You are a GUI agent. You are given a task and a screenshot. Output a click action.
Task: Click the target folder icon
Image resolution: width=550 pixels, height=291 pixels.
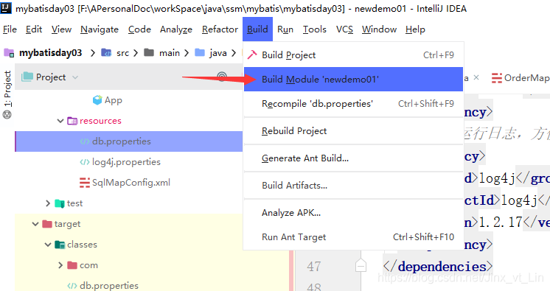[x=47, y=224]
